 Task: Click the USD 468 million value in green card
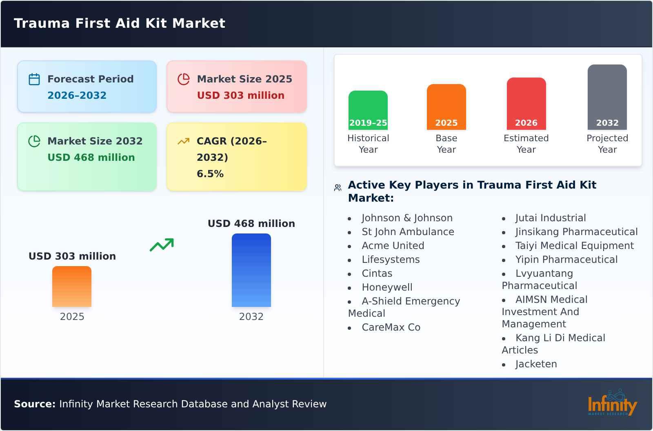click(x=91, y=158)
